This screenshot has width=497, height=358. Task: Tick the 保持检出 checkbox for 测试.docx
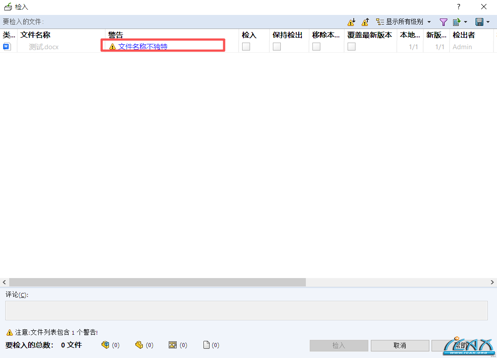(x=277, y=47)
